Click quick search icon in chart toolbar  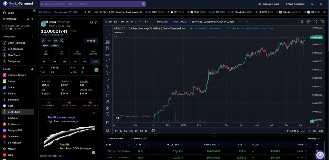pos(302,22)
